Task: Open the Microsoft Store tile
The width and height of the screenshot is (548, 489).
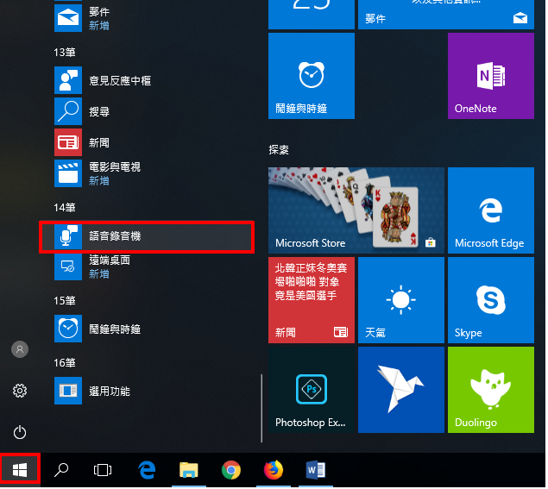Action: point(356,210)
